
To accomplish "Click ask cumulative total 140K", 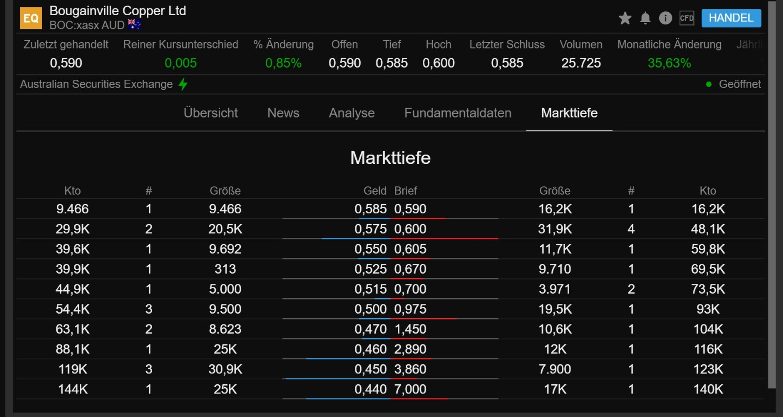I will click(708, 390).
